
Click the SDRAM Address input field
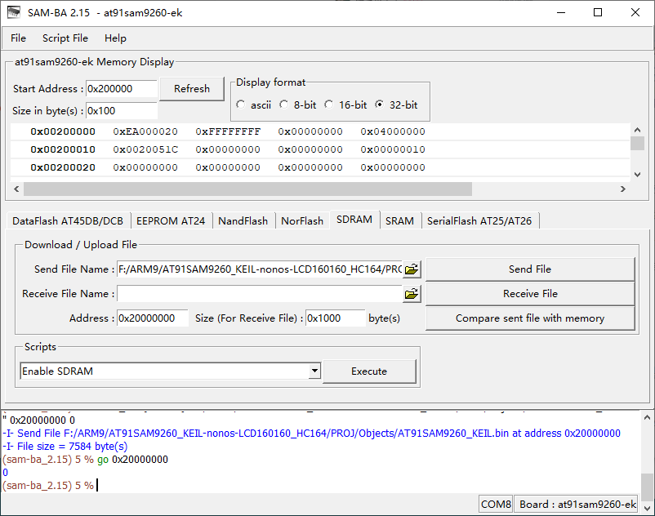153,318
